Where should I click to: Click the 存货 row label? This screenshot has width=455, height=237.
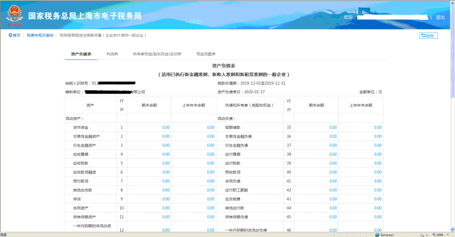pos(77,199)
